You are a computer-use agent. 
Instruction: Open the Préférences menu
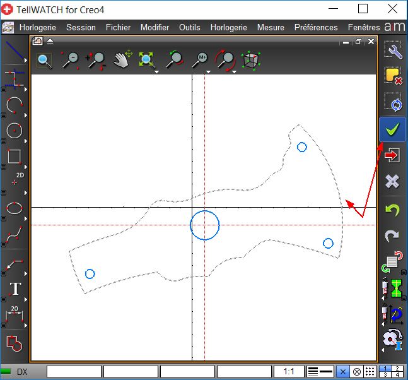tap(316, 27)
